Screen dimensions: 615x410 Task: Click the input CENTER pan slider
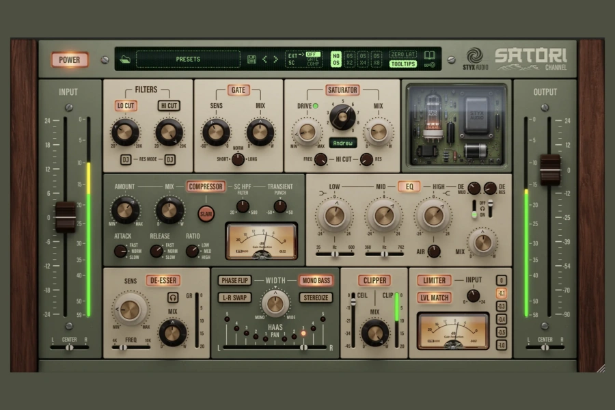click(70, 347)
